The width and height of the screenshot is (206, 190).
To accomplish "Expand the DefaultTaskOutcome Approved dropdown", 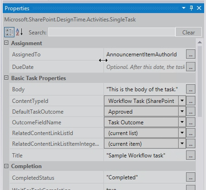I will 182,111.
